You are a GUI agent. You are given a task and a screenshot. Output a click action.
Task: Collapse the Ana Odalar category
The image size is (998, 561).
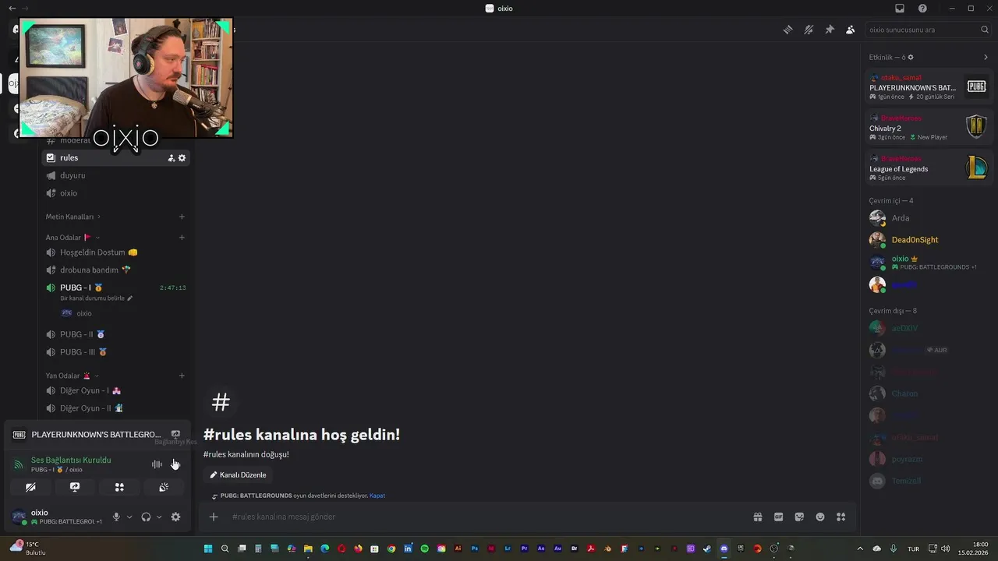[73, 238]
